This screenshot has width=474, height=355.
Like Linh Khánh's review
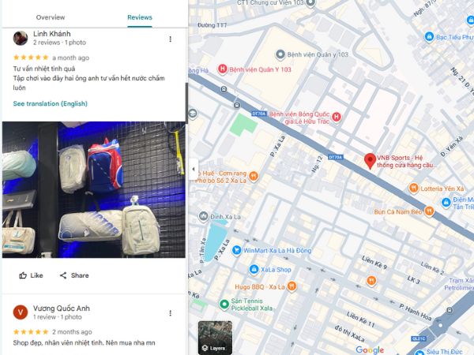[x=31, y=275]
